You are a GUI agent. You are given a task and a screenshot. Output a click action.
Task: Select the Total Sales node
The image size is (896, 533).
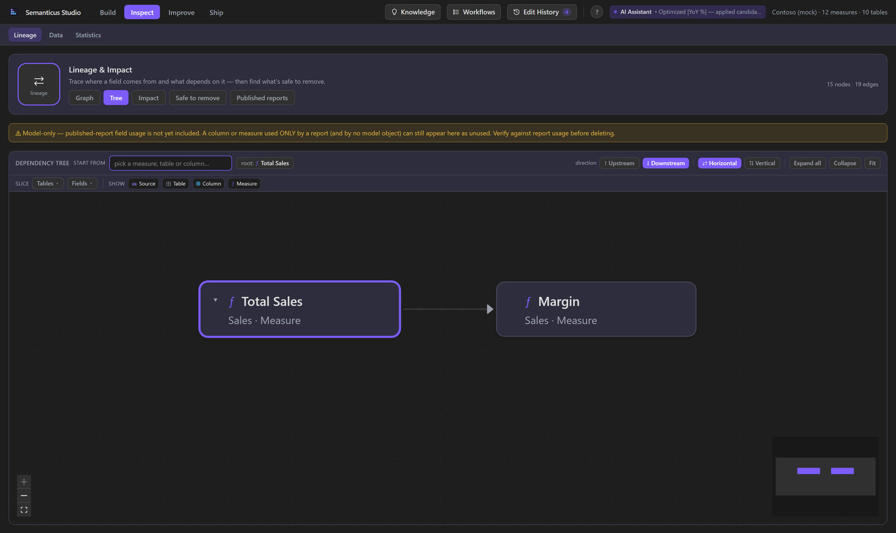300,309
